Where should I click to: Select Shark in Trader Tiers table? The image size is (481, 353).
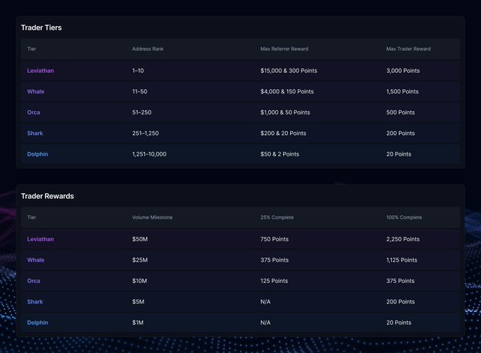tap(35, 133)
